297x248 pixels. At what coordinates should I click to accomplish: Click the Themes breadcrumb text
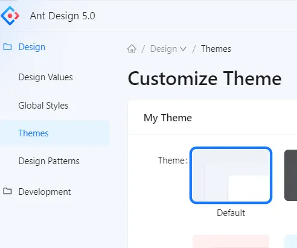point(216,49)
